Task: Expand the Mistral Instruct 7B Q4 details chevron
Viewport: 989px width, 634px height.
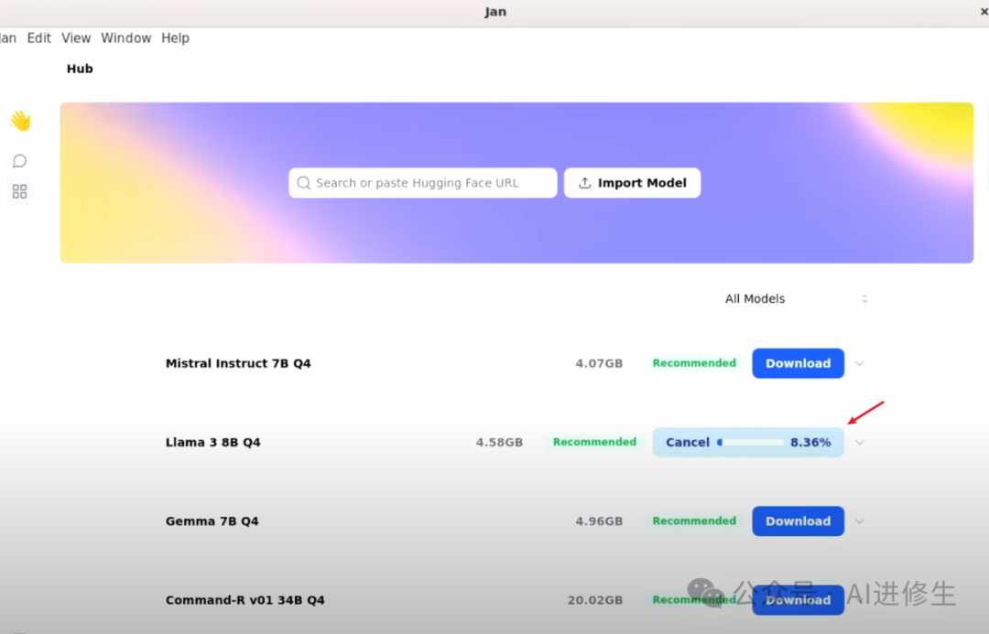Action: coord(859,363)
